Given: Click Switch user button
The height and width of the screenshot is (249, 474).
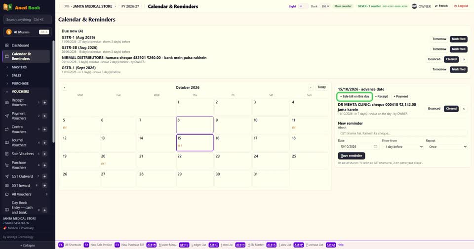Looking at the screenshot, I should (441, 6).
